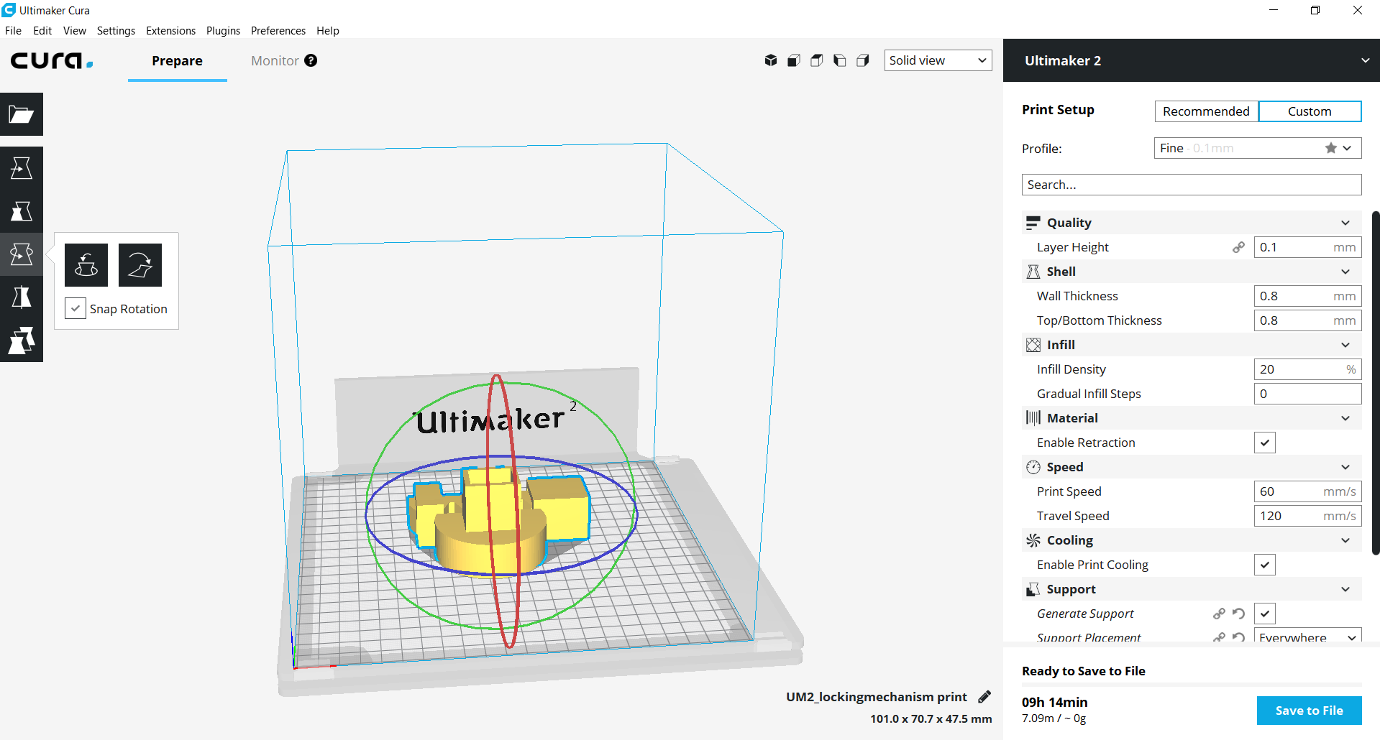Screen dimensions: 1380x740
Task: Uncheck the Enable Retraction checkbox
Action: click(1265, 443)
